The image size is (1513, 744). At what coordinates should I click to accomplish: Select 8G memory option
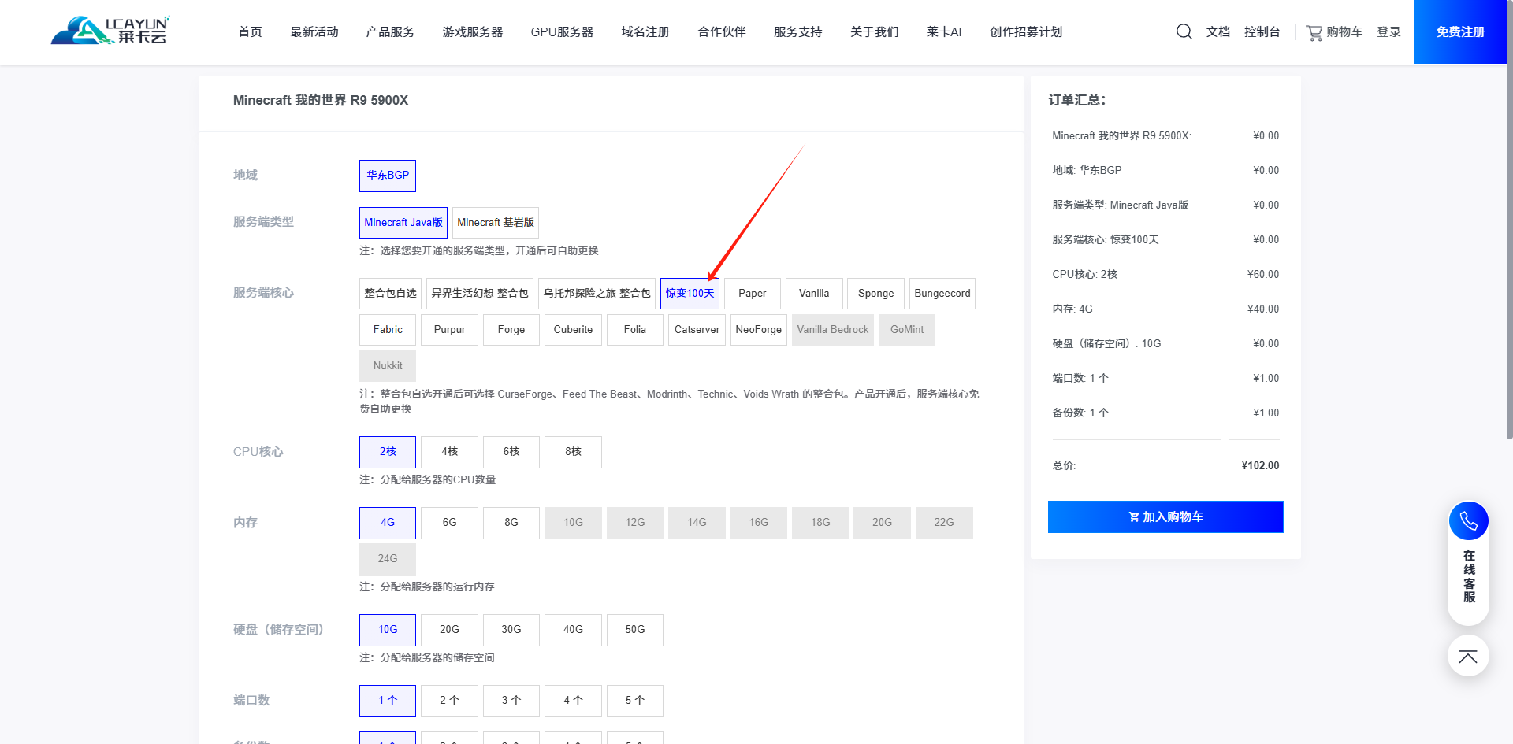pyautogui.click(x=511, y=523)
